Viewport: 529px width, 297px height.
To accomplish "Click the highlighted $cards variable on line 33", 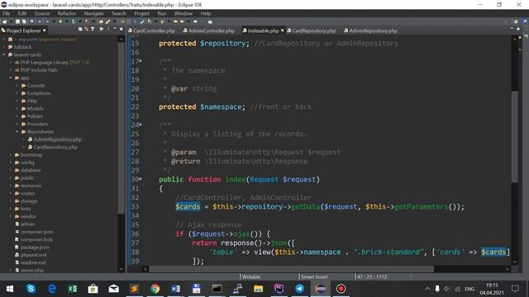I will (188, 206).
